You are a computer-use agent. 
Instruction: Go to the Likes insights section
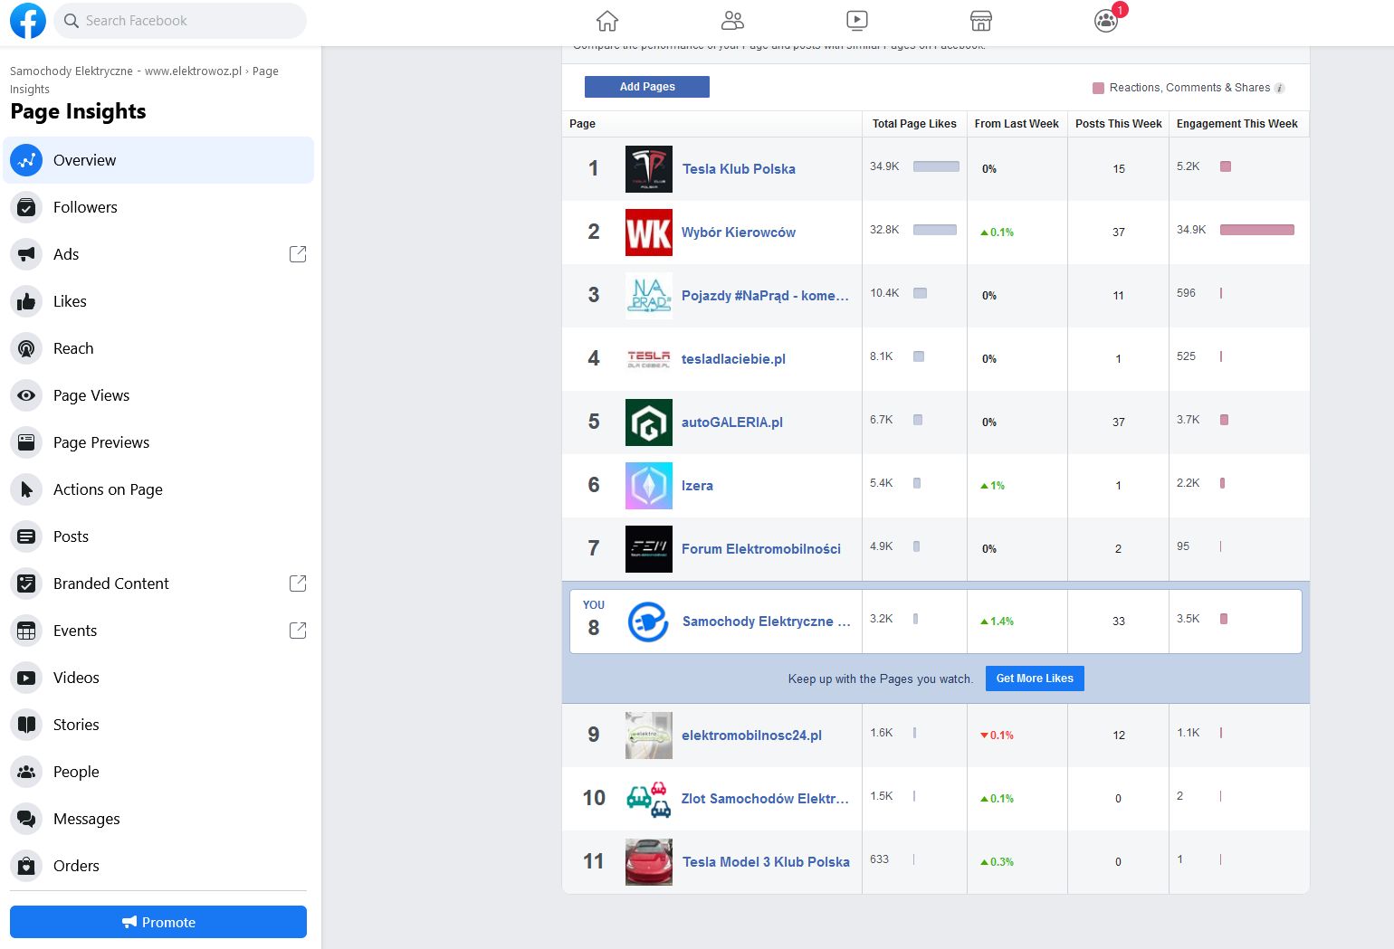tap(158, 301)
